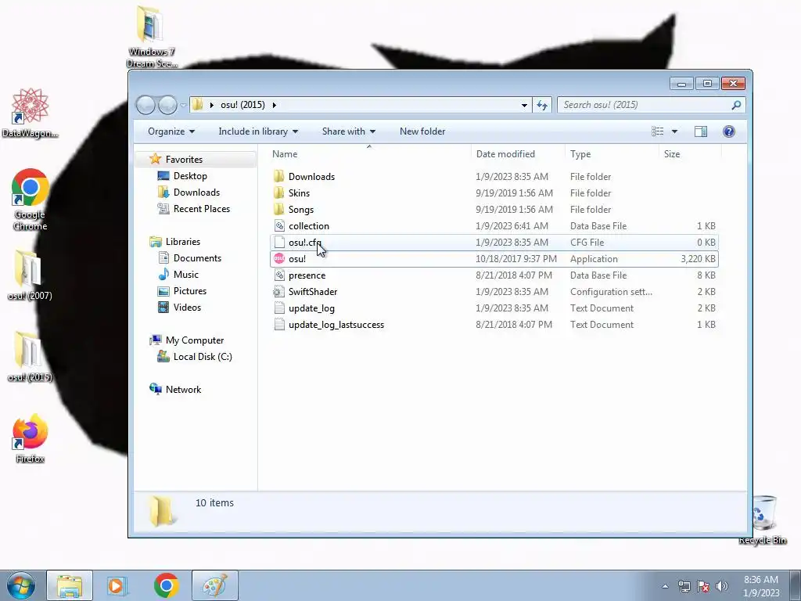Sort by the Type column header
Viewport: 801px width, 601px height.
612,154
